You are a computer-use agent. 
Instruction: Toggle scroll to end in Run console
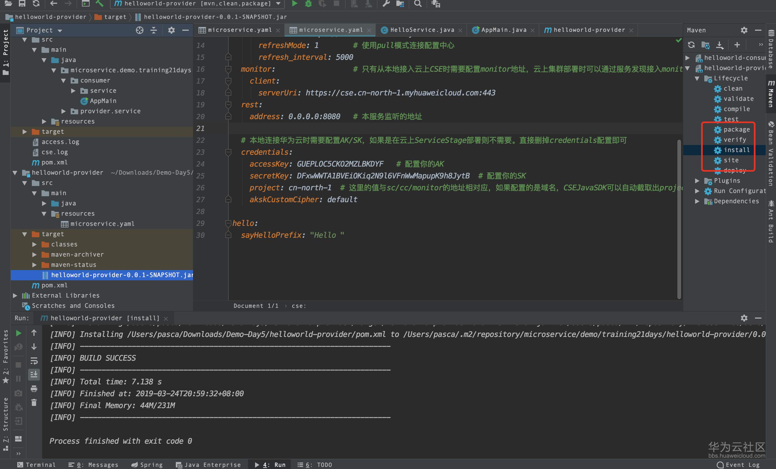coord(34,374)
